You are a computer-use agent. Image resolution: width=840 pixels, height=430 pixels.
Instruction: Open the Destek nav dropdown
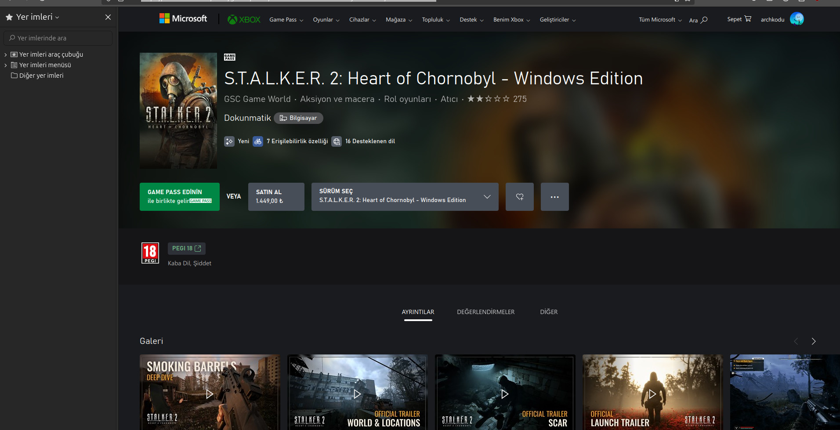pos(471,20)
